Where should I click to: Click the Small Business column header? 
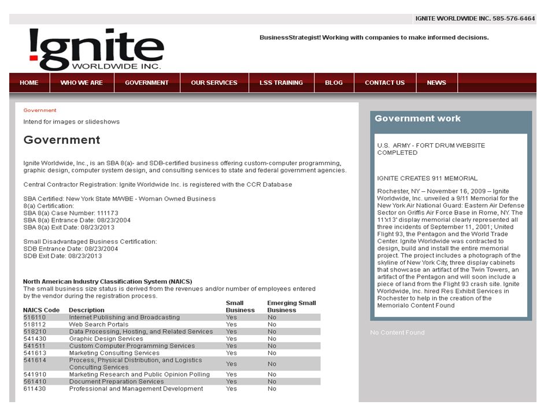click(240, 306)
